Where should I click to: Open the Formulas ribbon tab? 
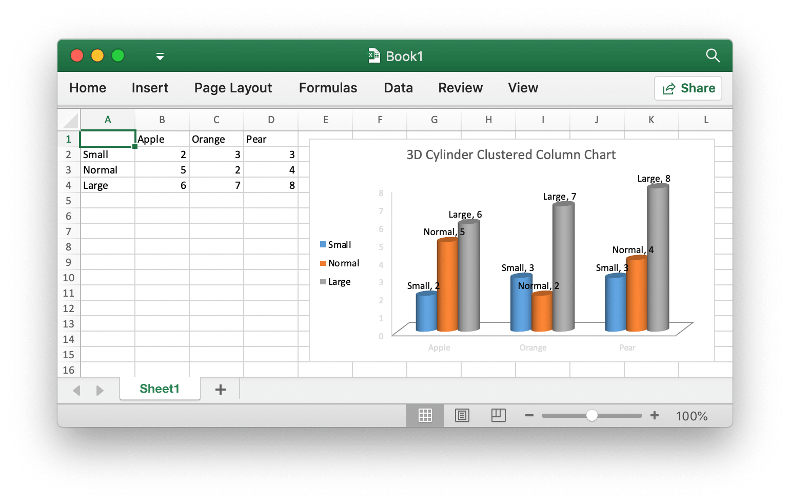click(x=328, y=88)
